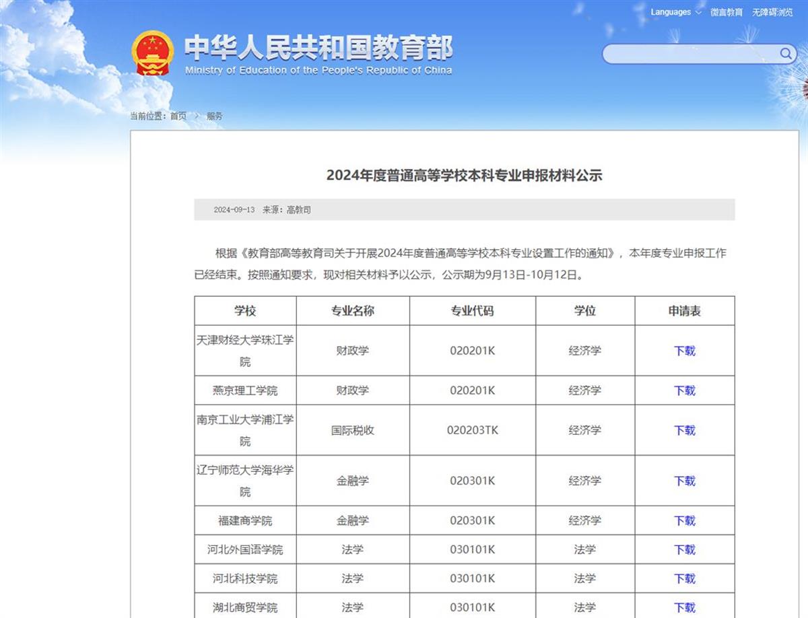Open the 微言教育 link
808x618 pixels.
[x=727, y=12]
